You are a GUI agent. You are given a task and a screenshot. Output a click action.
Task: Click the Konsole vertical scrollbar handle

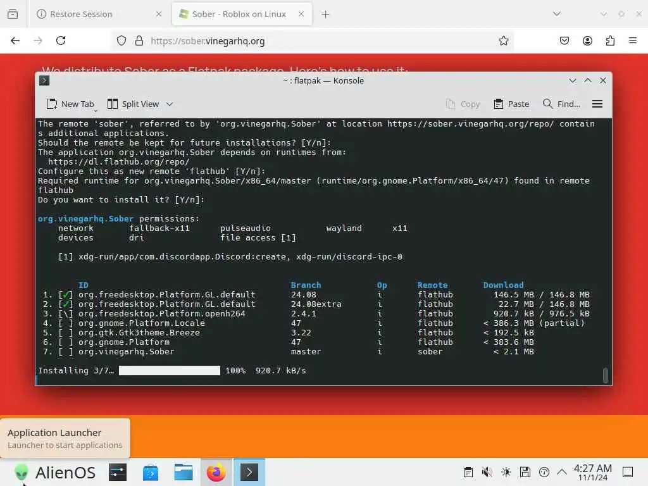(x=606, y=376)
